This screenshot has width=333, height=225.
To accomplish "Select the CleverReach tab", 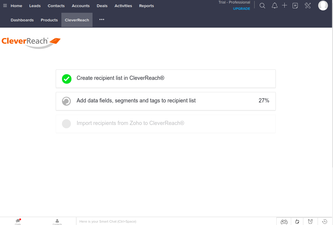I will click(77, 20).
